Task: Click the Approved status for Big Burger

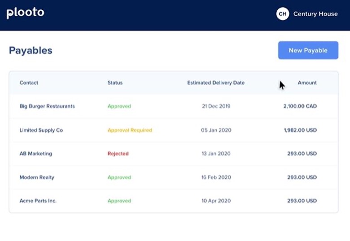Action: (x=119, y=106)
